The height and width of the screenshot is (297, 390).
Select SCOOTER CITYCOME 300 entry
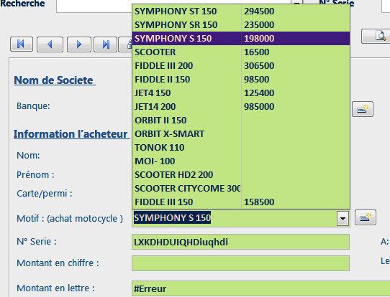tap(241, 189)
